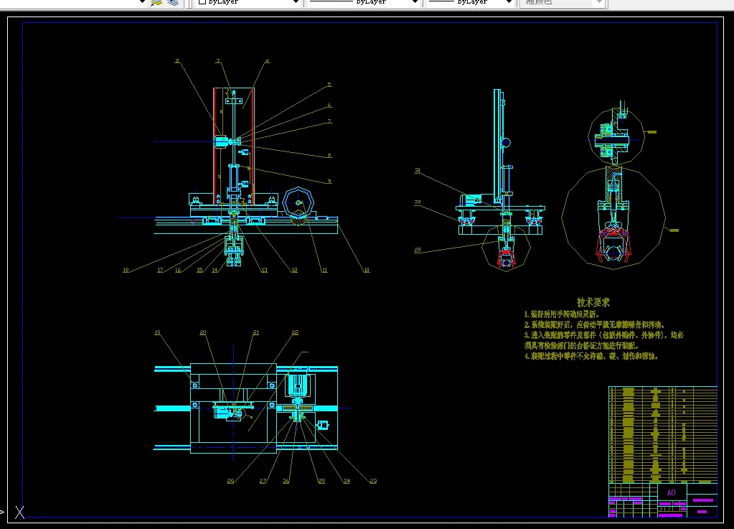Image resolution: width=734 pixels, height=529 pixels.
Task: Click the UCS X axis icon in the drawing corner
Action: click(19, 512)
